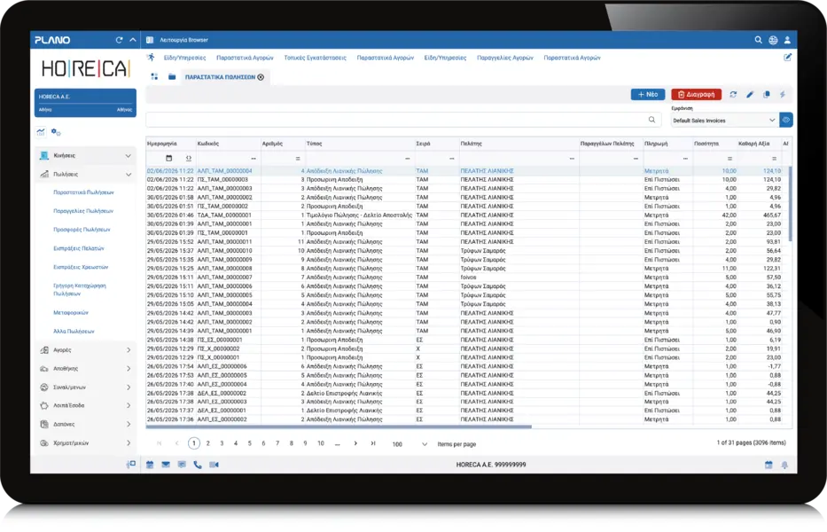Click the refresh list icon in the toolbar
The image size is (827, 532).
tap(733, 95)
